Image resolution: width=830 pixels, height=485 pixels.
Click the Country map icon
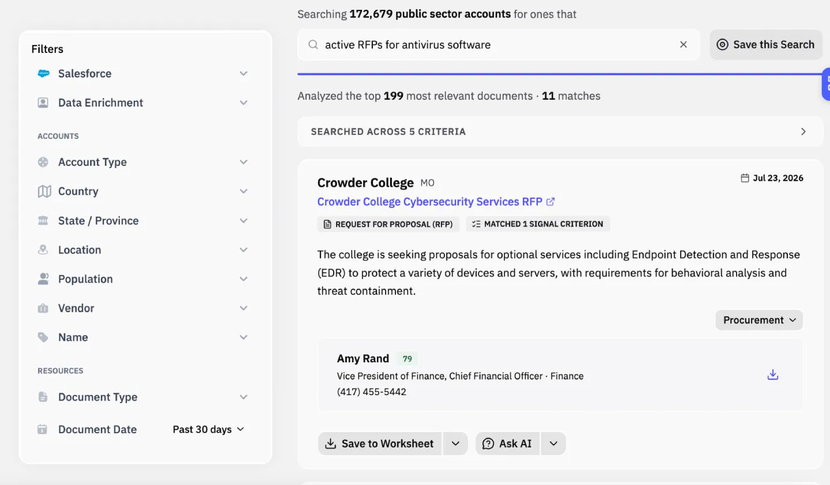(44, 191)
